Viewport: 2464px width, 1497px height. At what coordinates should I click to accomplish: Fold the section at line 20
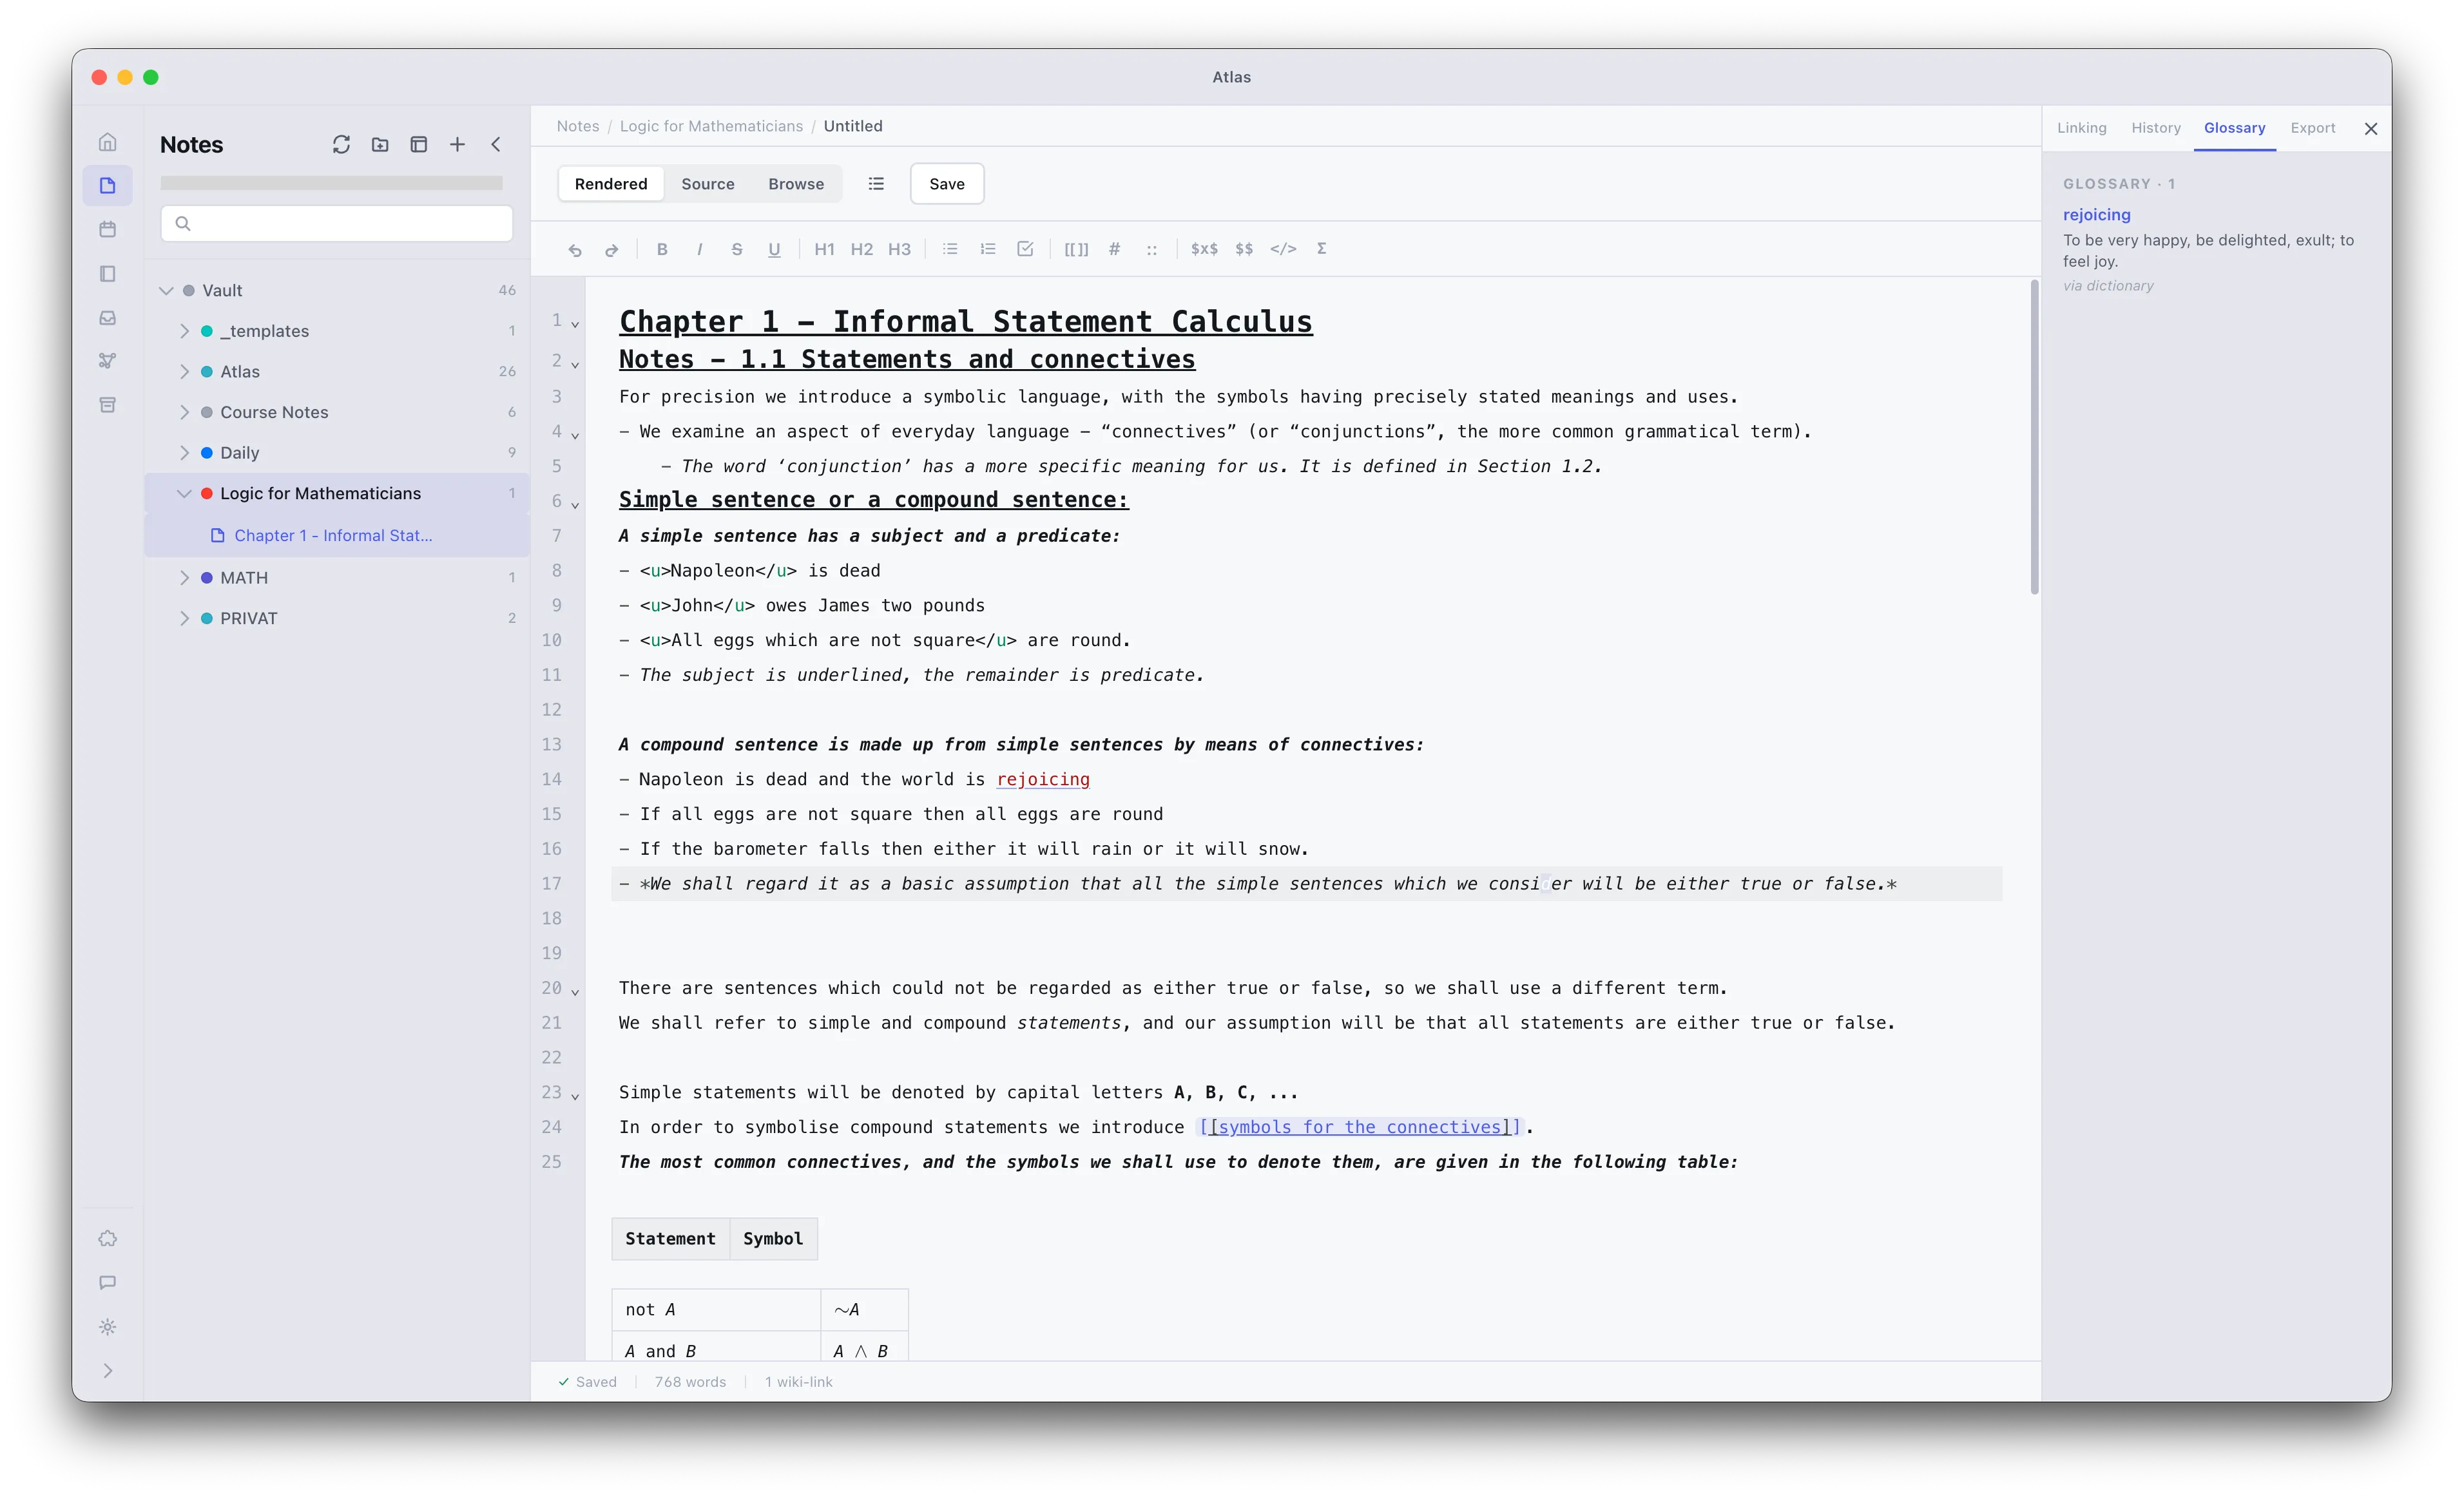(575, 992)
